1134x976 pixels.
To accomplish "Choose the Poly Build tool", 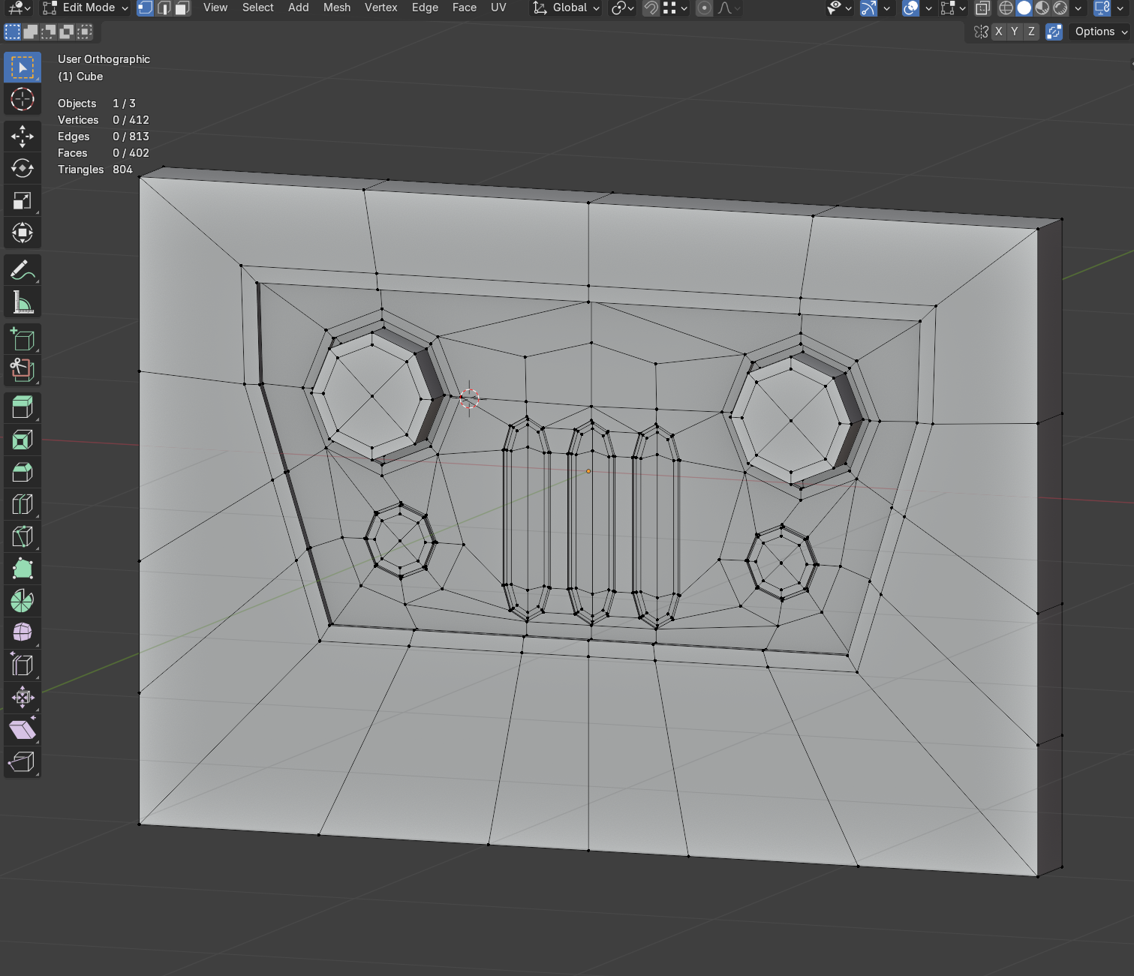I will tap(23, 569).
